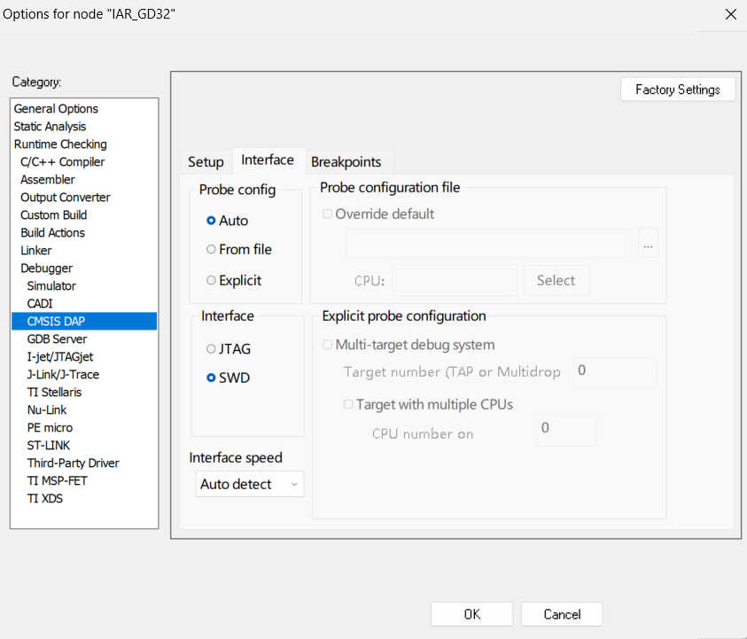The image size is (747, 639).
Task: Select the CMSIS DAP category
Action: pos(84,321)
